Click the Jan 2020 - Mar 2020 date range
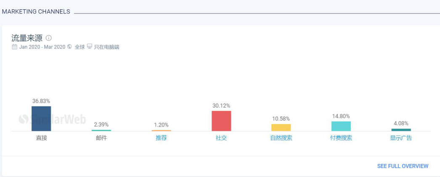 [x=42, y=47]
